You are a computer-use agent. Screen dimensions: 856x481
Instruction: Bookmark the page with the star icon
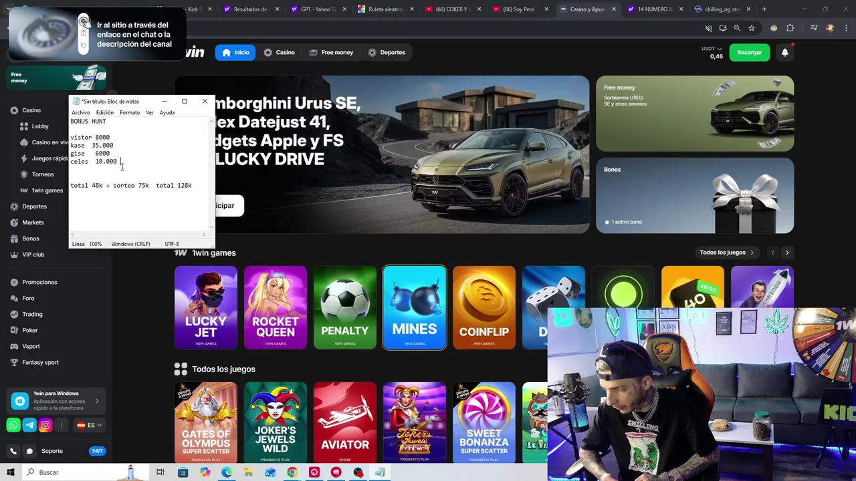point(752,28)
